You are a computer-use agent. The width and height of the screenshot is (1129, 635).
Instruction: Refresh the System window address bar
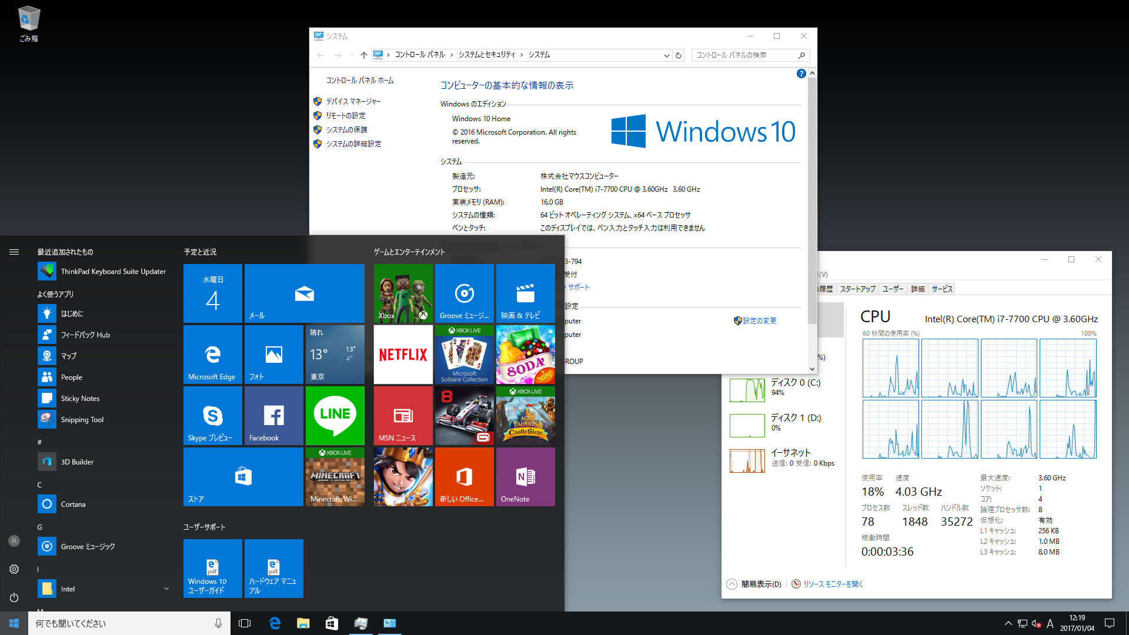tap(679, 55)
